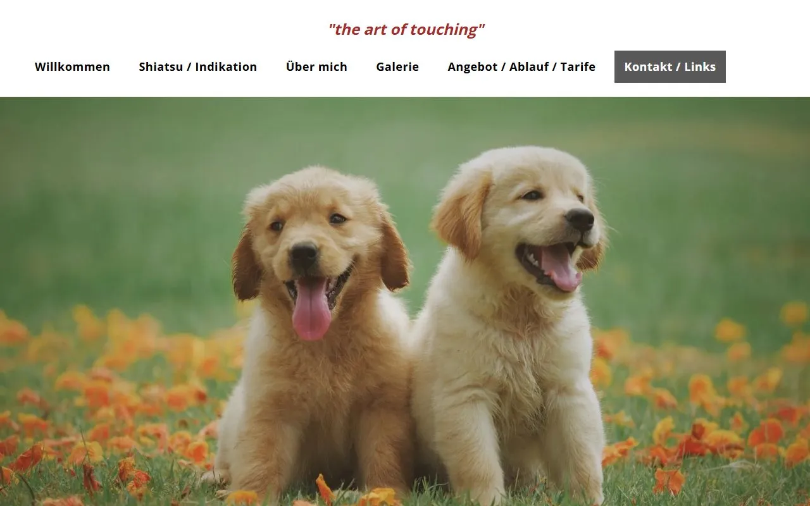The width and height of the screenshot is (810, 506).
Task: Select the Galerie menu item
Action: pos(397,66)
